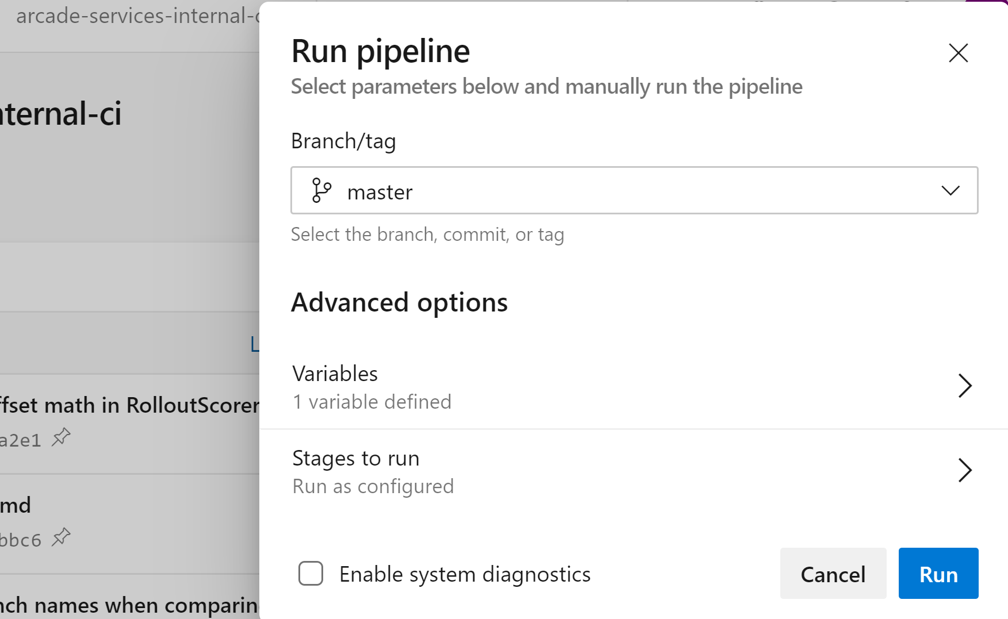Click the '1 variable defined' subtitle
The width and height of the screenshot is (1008, 619).
coord(372,402)
